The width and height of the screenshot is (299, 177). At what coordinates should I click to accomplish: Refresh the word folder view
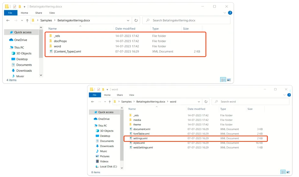click(206, 102)
